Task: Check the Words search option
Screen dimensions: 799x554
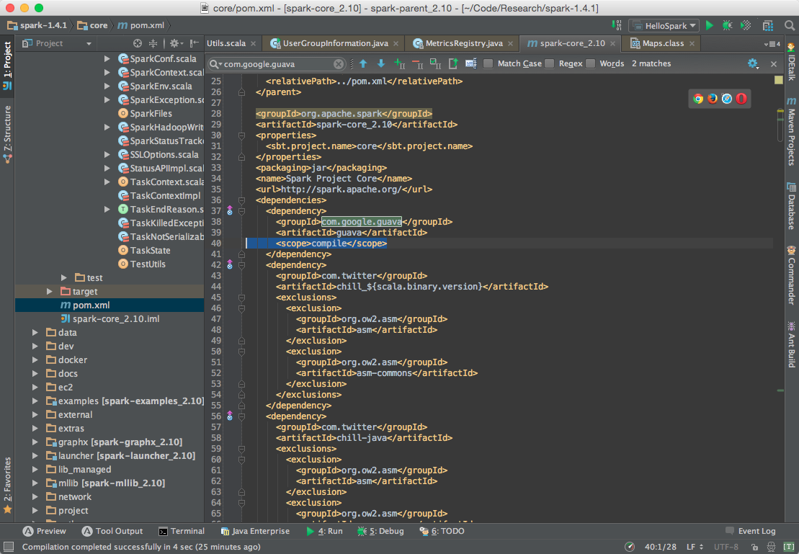Action: coord(591,63)
